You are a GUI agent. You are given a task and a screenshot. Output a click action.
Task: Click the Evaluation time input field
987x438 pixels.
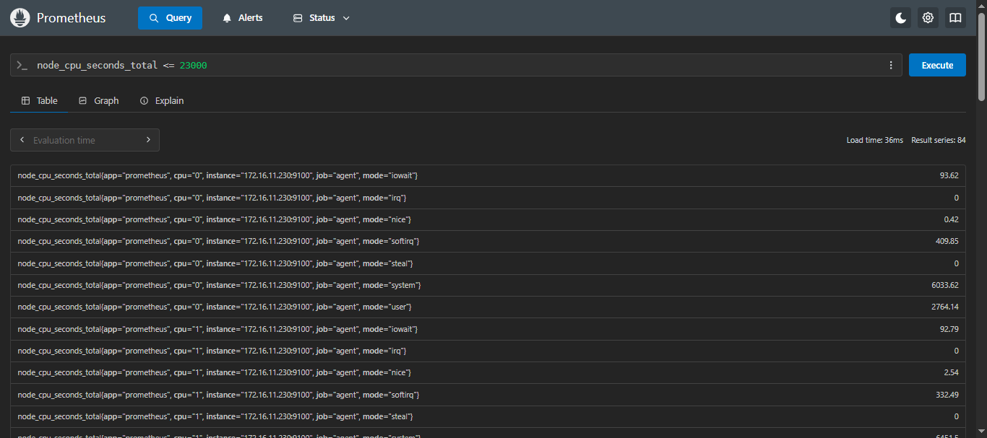point(85,140)
